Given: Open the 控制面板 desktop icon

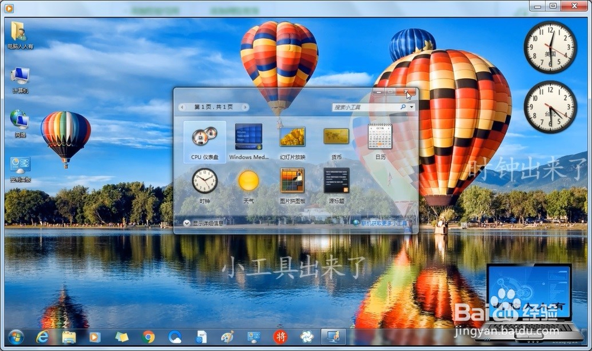Looking at the screenshot, I should 20,169.
